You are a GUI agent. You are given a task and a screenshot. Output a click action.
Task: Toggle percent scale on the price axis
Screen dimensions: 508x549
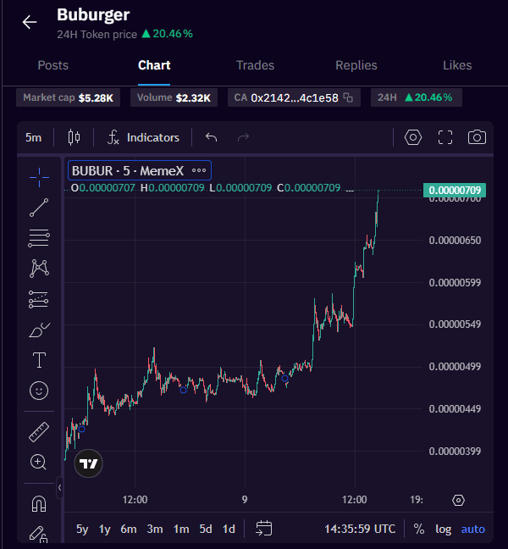coord(419,529)
